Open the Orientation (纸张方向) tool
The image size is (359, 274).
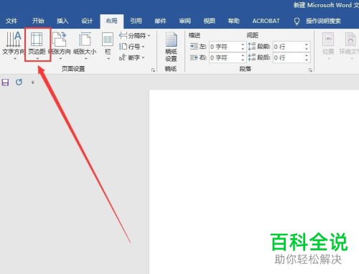coord(60,45)
